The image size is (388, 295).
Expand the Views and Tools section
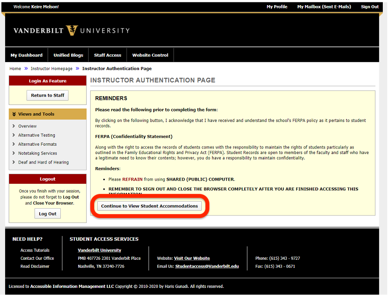(47, 114)
